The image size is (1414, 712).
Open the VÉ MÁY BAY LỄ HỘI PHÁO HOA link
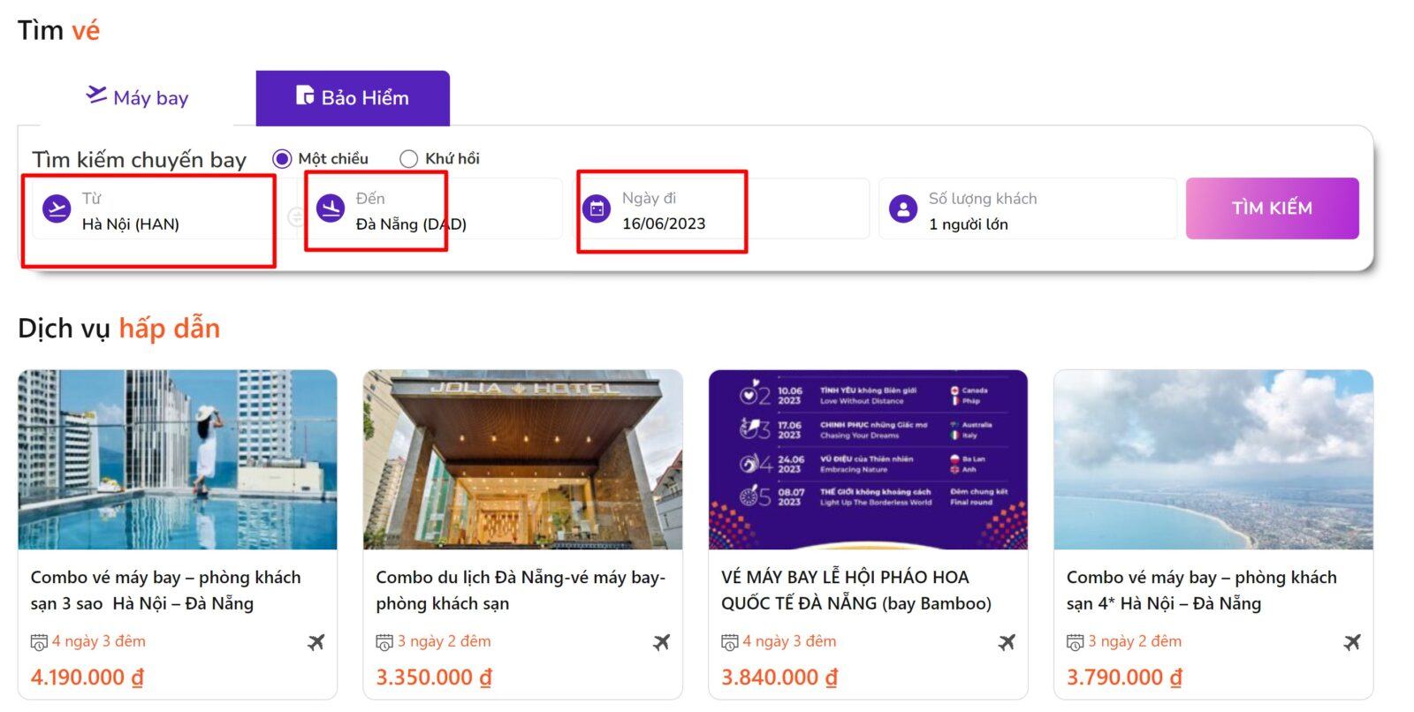(x=855, y=590)
